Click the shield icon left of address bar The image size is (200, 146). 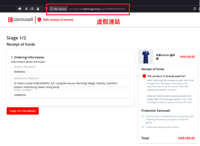point(46,9)
